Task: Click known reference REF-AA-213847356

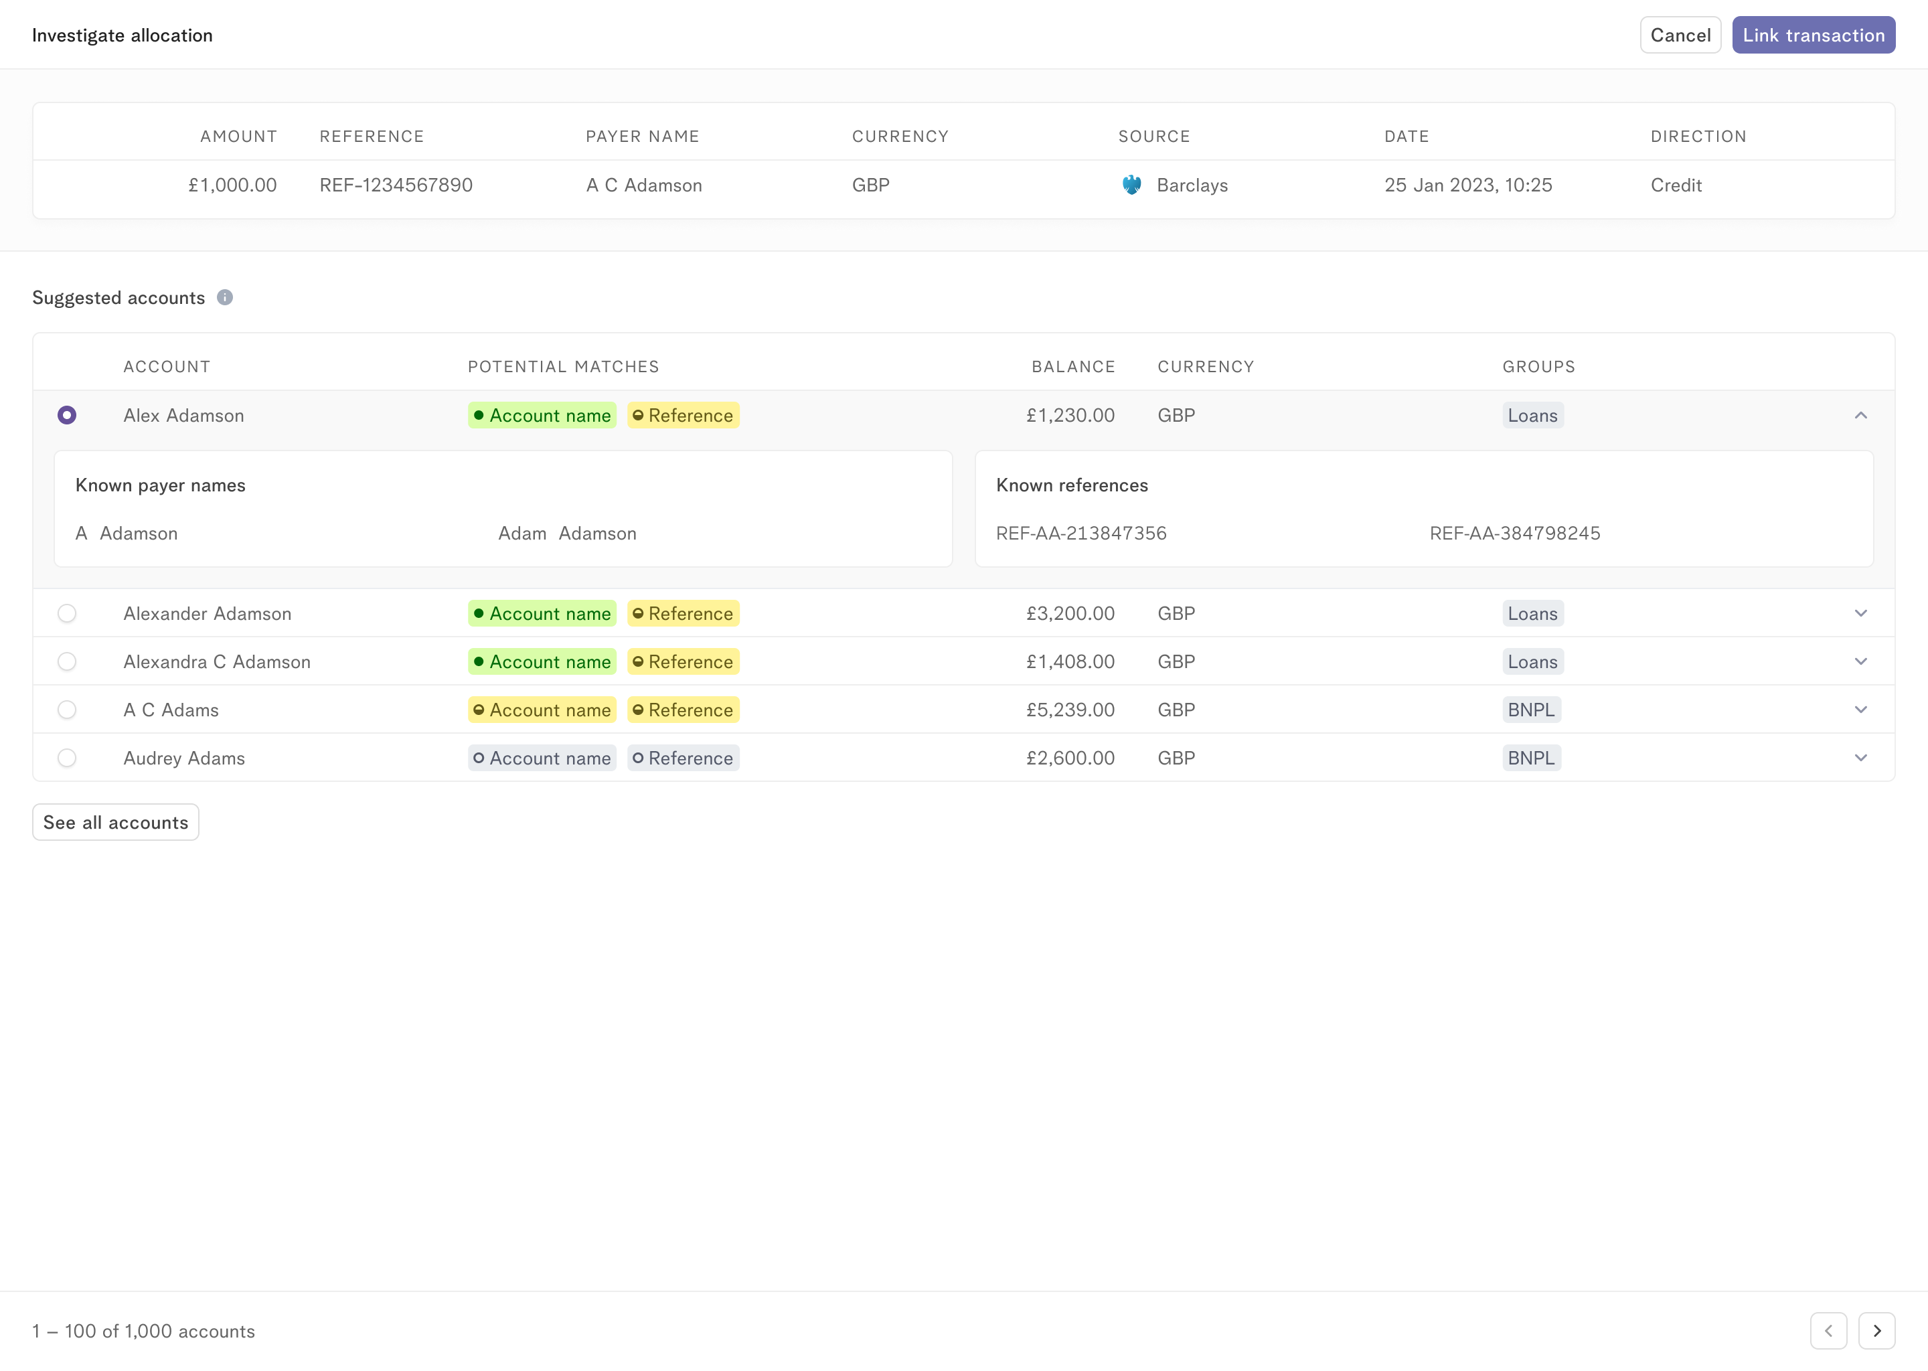Action: pos(1080,534)
